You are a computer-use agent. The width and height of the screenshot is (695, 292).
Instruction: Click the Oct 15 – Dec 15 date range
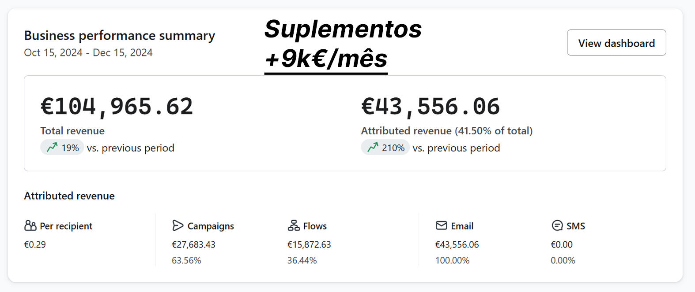[x=88, y=53]
